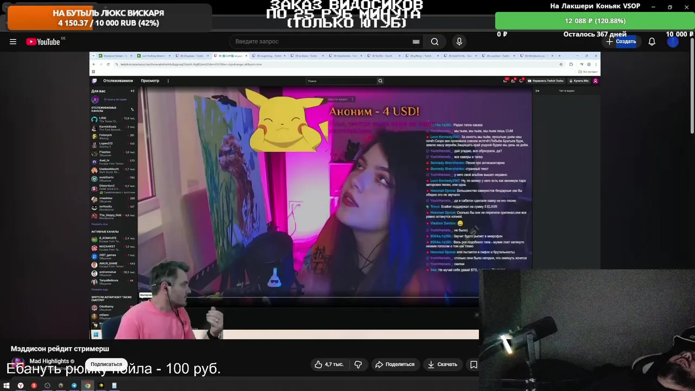Open the Lopen312 channel in the sidebar
This screenshot has width=695, height=391.
tap(113, 144)
